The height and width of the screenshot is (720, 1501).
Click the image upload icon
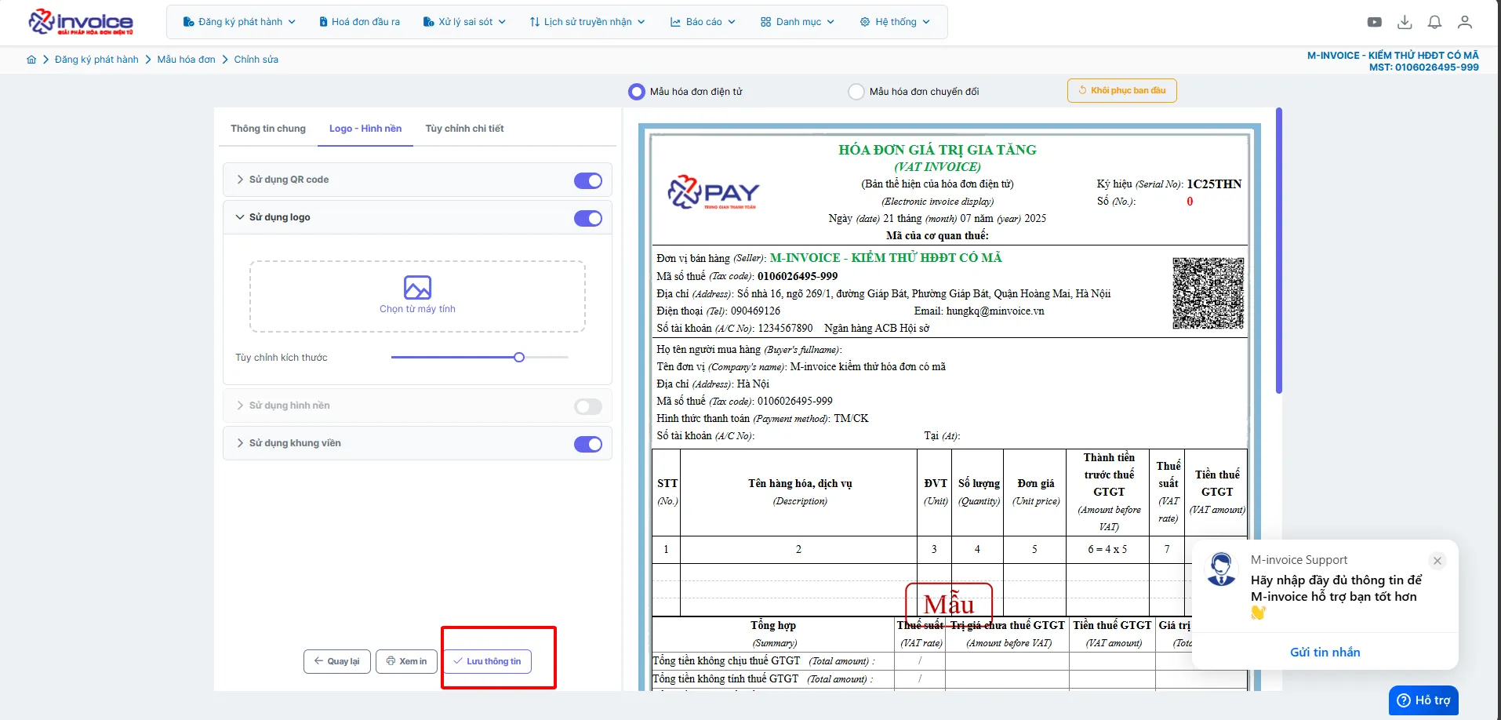click(417, 288)
